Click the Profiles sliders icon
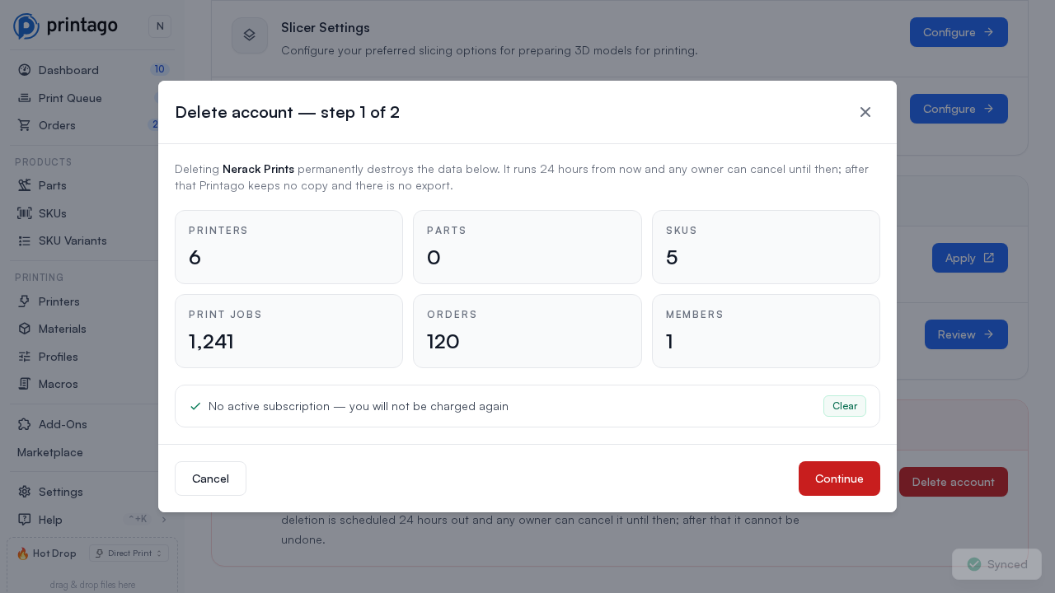Image resolution: width=1055 pixels, height=593 pixels. pos(25,357)
